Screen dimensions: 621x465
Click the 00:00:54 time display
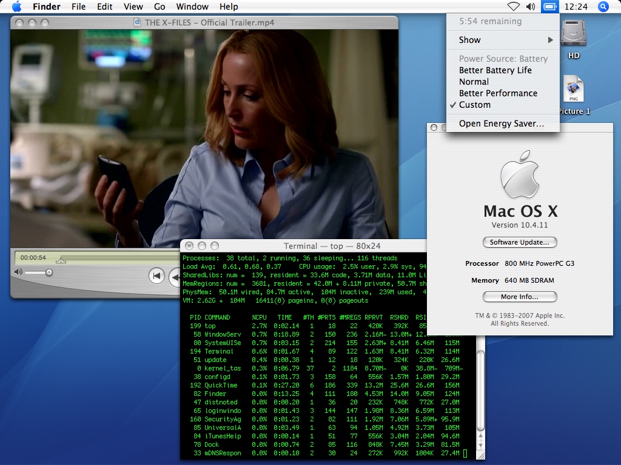[33, 258]
